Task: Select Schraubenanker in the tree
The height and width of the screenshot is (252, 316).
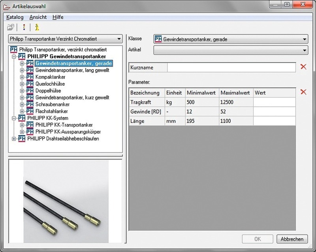Action: pyautogui.click(x=53, y=105)
